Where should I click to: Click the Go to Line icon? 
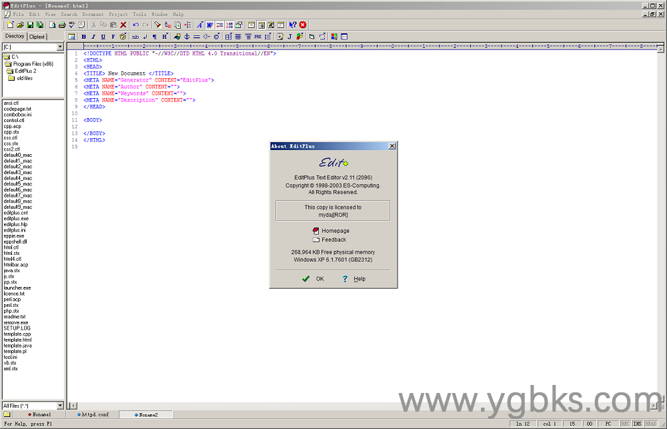[187, 25]
